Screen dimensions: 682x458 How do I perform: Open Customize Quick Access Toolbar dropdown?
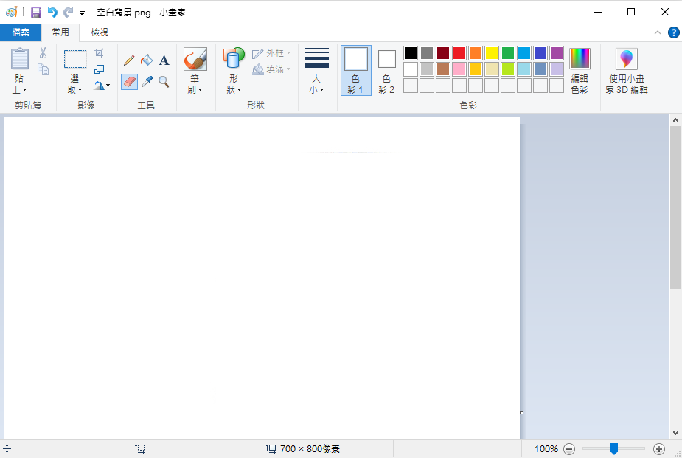pyautogui.click(x=82, y=13)
